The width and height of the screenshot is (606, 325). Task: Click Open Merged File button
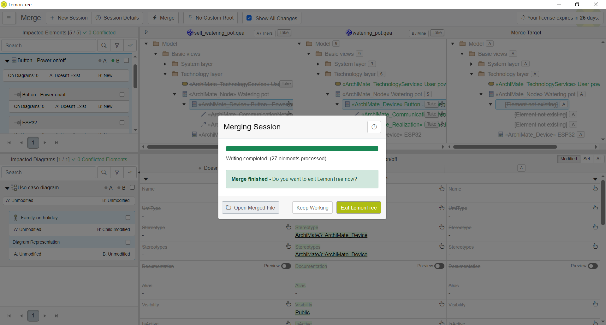(x=251, y=208)
